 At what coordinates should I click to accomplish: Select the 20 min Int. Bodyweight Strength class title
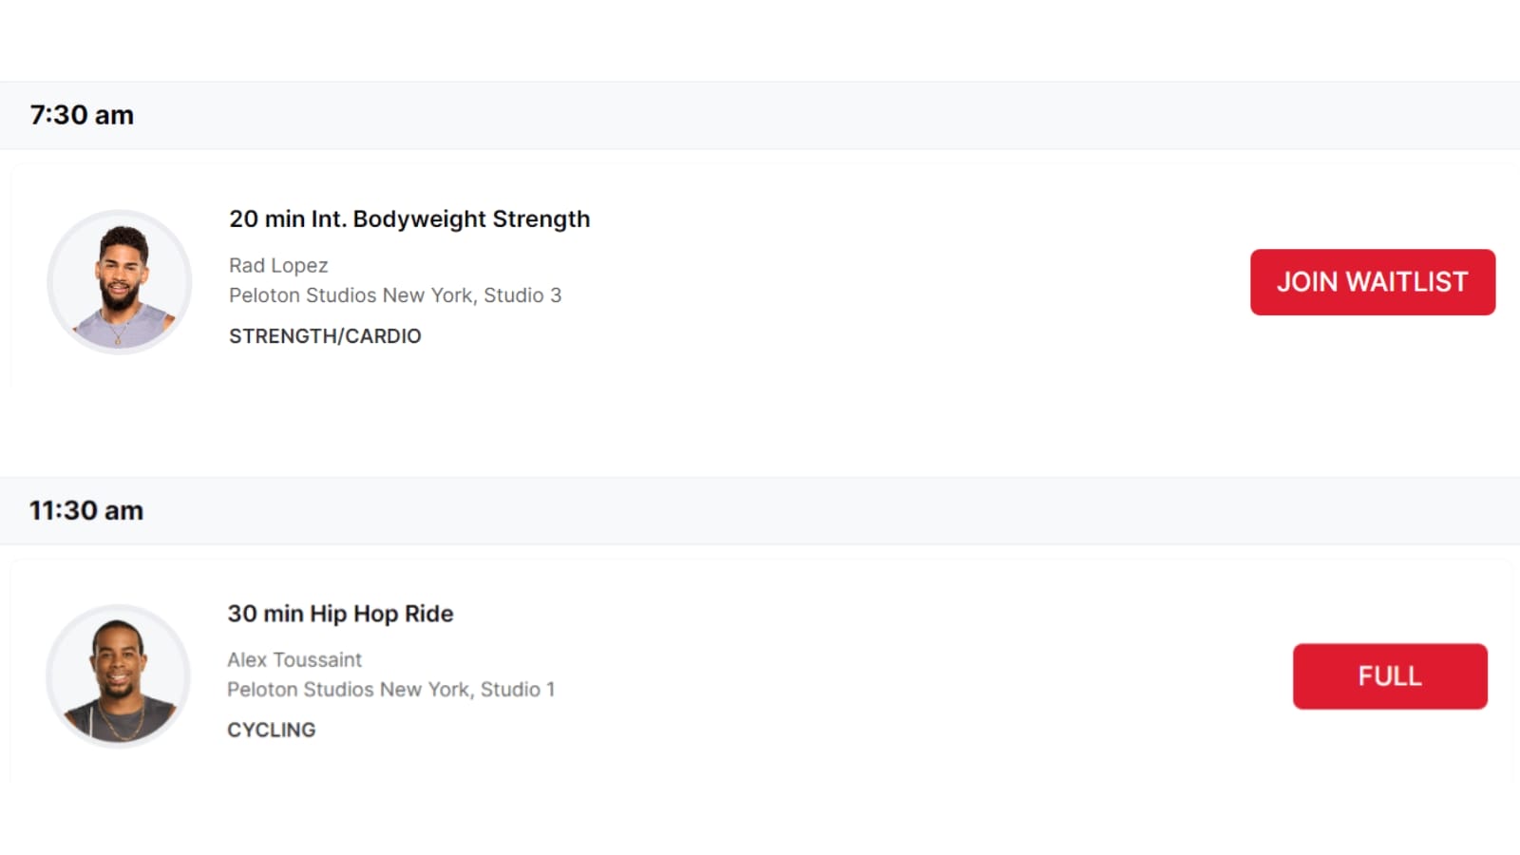coord(408,218)
